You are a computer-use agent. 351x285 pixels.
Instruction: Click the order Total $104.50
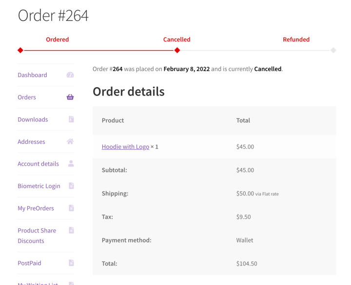tap(247, 264)
